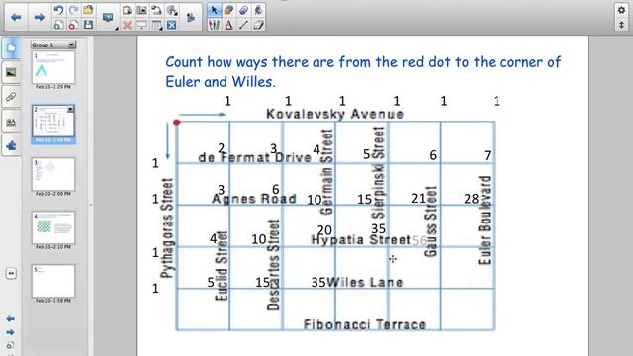Image resolution: width=633 pixels, height=356 pixels.
Task: Toggle sidebar position with double-arrow button
Action: point(11,273)
